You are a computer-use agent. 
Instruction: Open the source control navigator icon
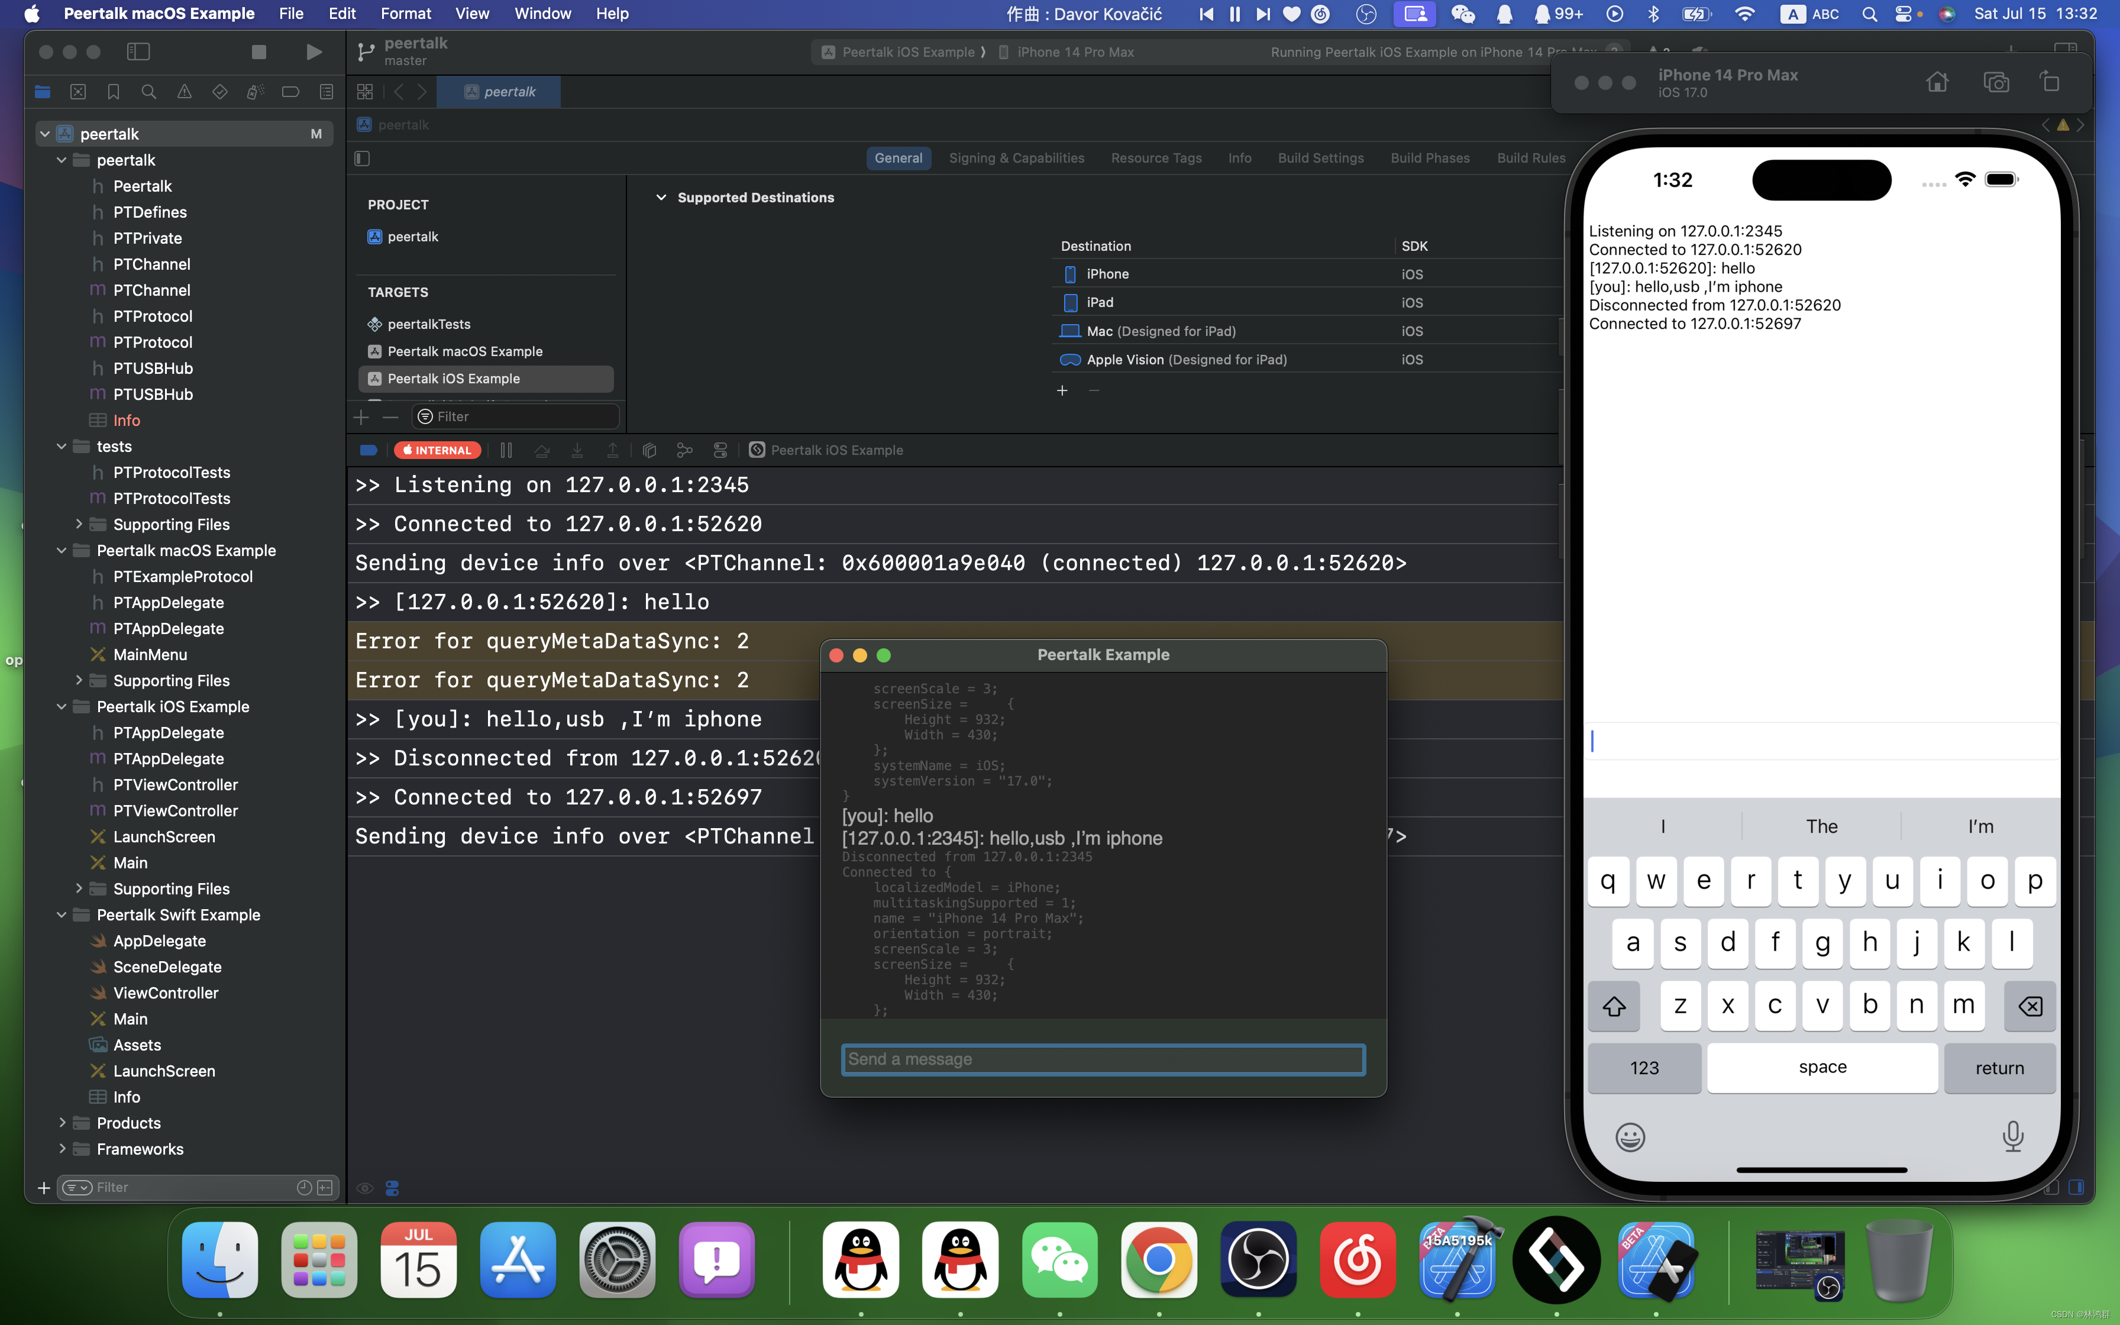point(78,92)
